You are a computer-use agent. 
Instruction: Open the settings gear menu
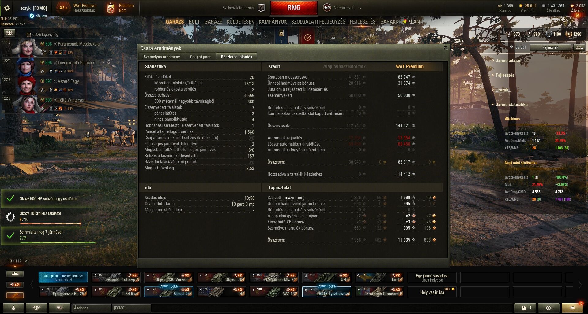point(7,8)
